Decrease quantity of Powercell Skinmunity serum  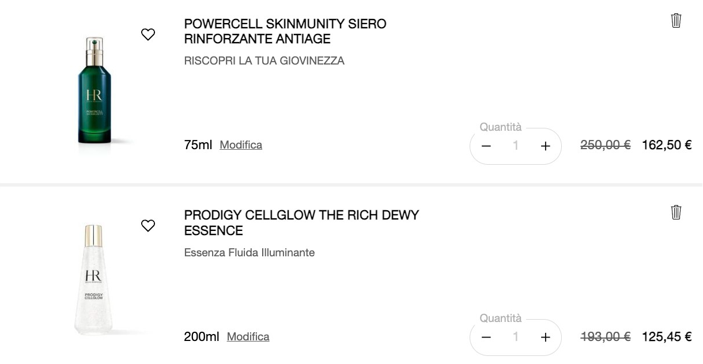pyautogui.click(x=486, y=146)
